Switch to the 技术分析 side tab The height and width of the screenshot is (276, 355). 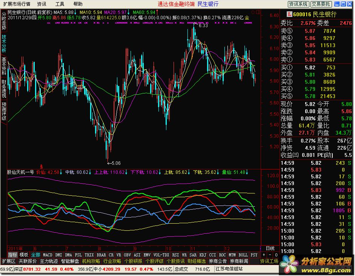(x=4, y=43)
